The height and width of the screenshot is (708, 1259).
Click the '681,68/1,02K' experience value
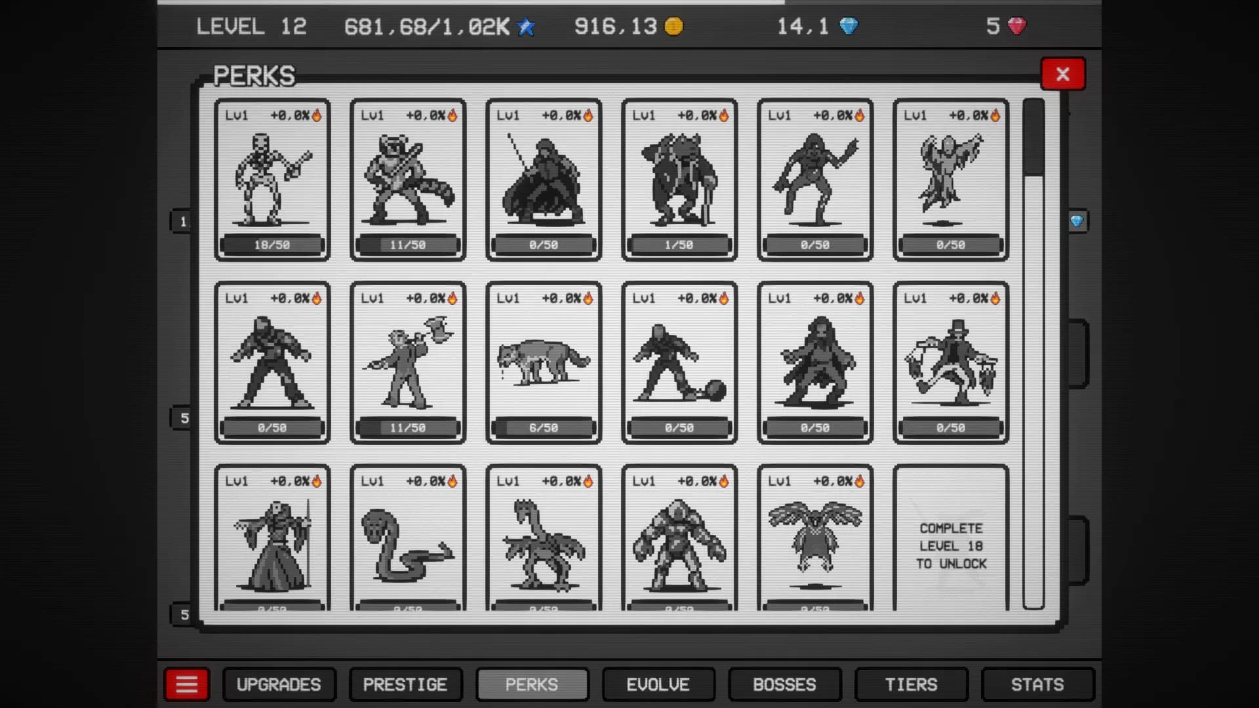pyautogui.click(x=427, y=27)
